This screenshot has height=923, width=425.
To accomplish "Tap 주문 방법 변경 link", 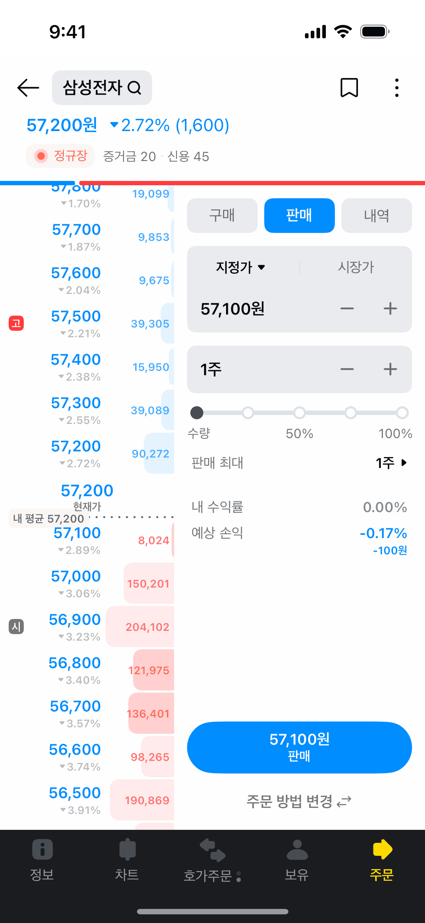I will tap(299, 802).
